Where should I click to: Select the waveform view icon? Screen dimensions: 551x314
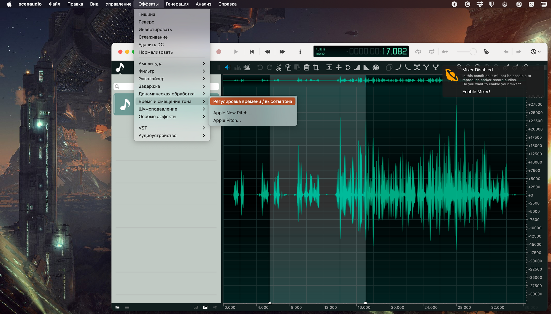pos(228,68)
